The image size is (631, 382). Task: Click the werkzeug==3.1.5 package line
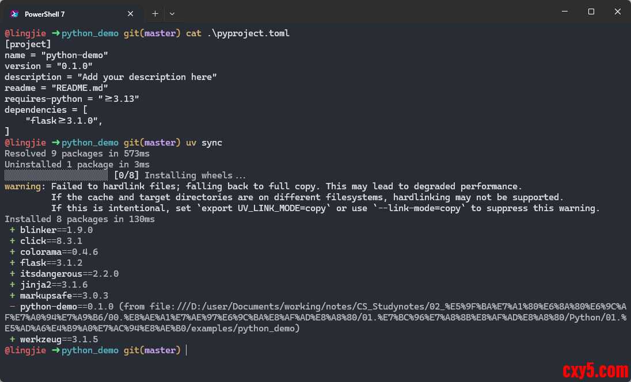click(59, 339)
